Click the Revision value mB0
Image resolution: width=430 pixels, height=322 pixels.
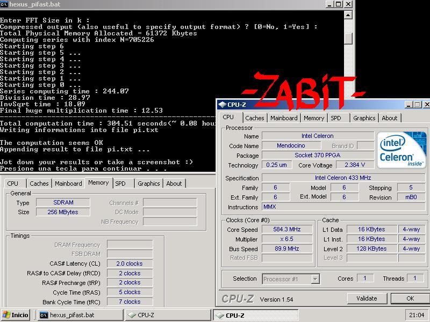[x=411, y=197]
